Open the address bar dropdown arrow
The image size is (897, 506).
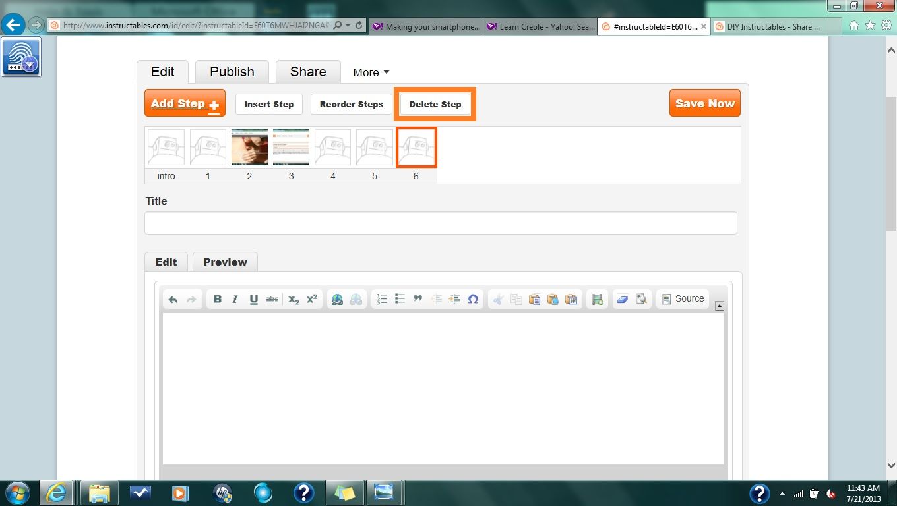[x=348, y=25]
